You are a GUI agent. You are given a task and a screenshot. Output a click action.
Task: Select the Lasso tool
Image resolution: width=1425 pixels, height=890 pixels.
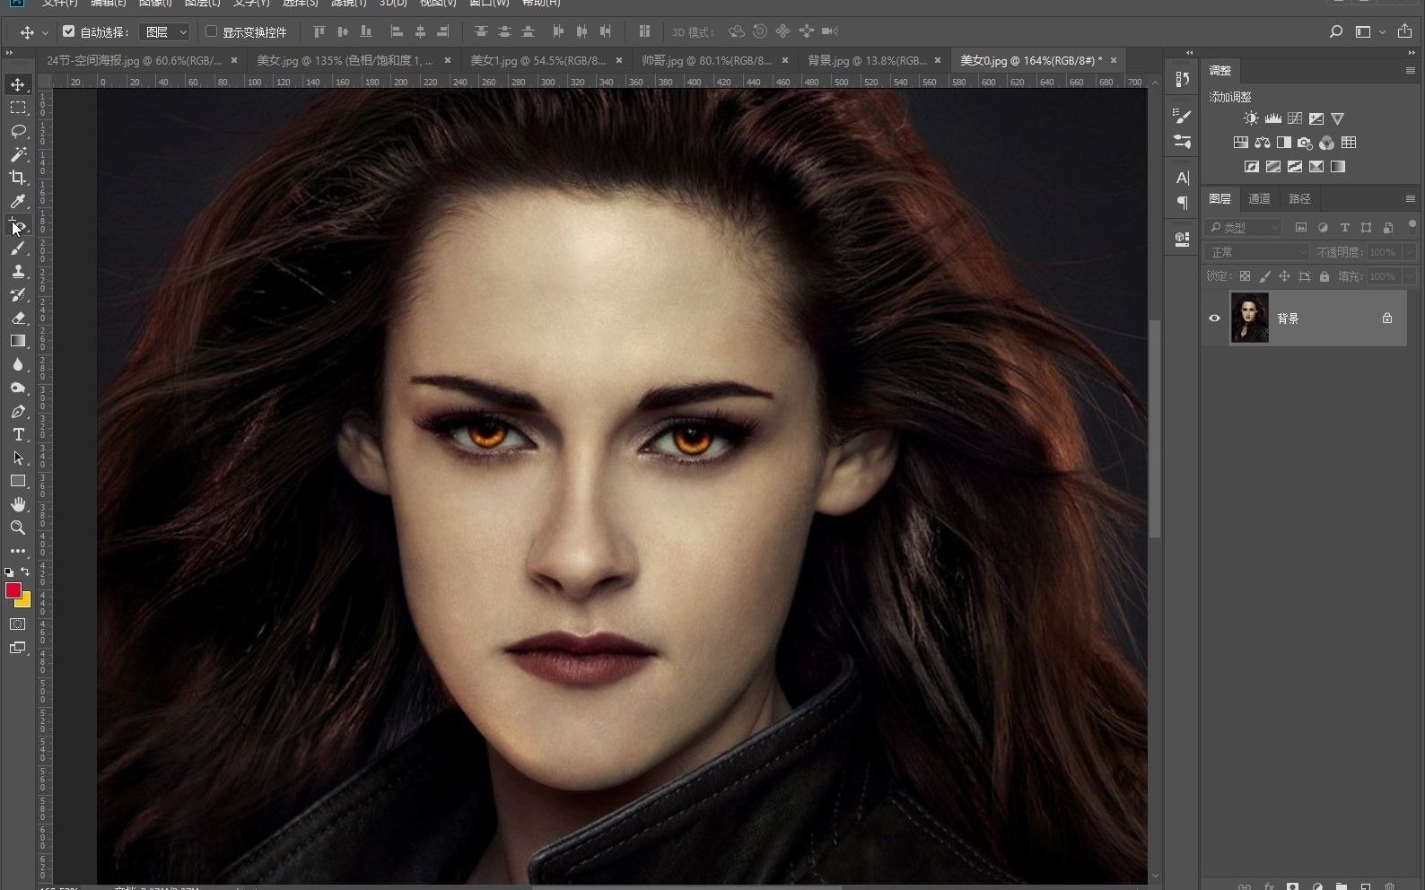point(18,131)
